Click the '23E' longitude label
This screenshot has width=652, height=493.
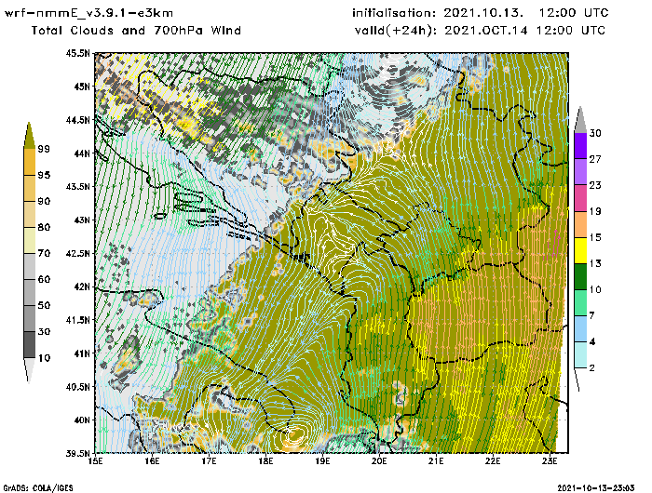[550, 461]
